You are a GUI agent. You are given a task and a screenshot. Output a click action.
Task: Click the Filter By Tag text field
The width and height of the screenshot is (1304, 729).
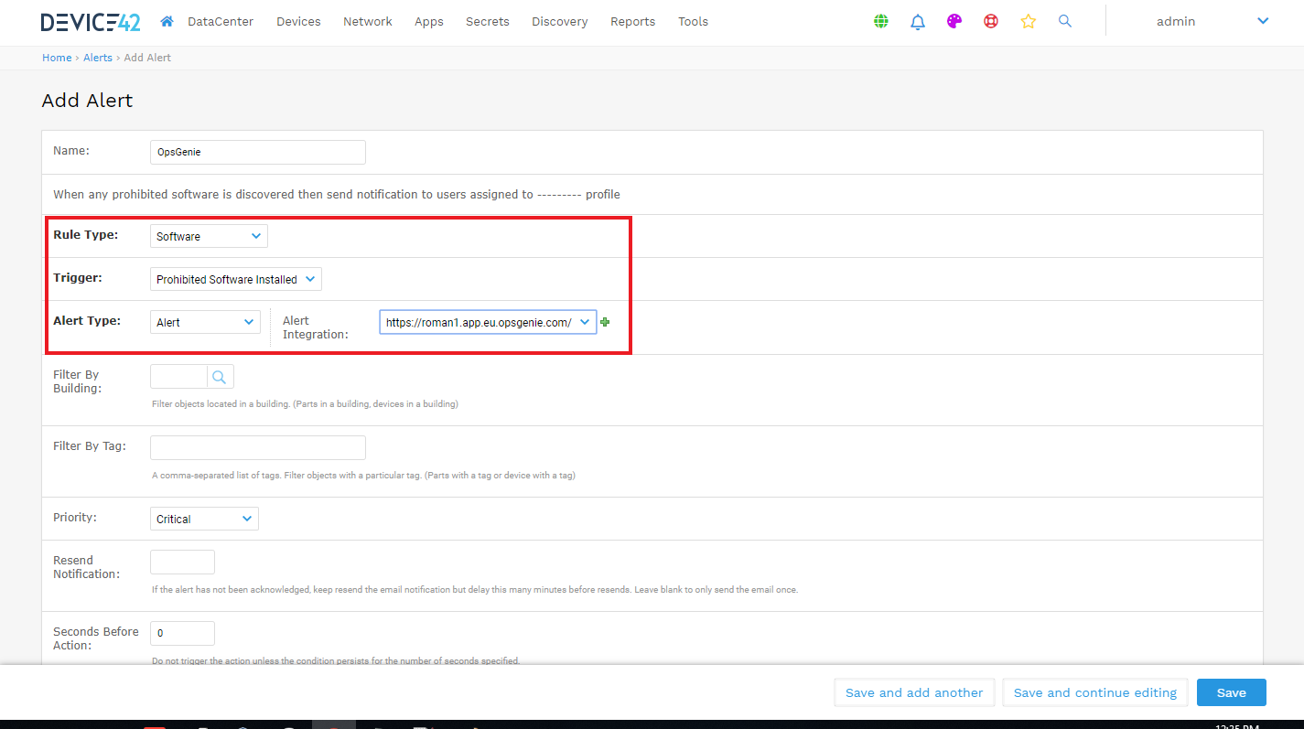click(x=257, y=447)
